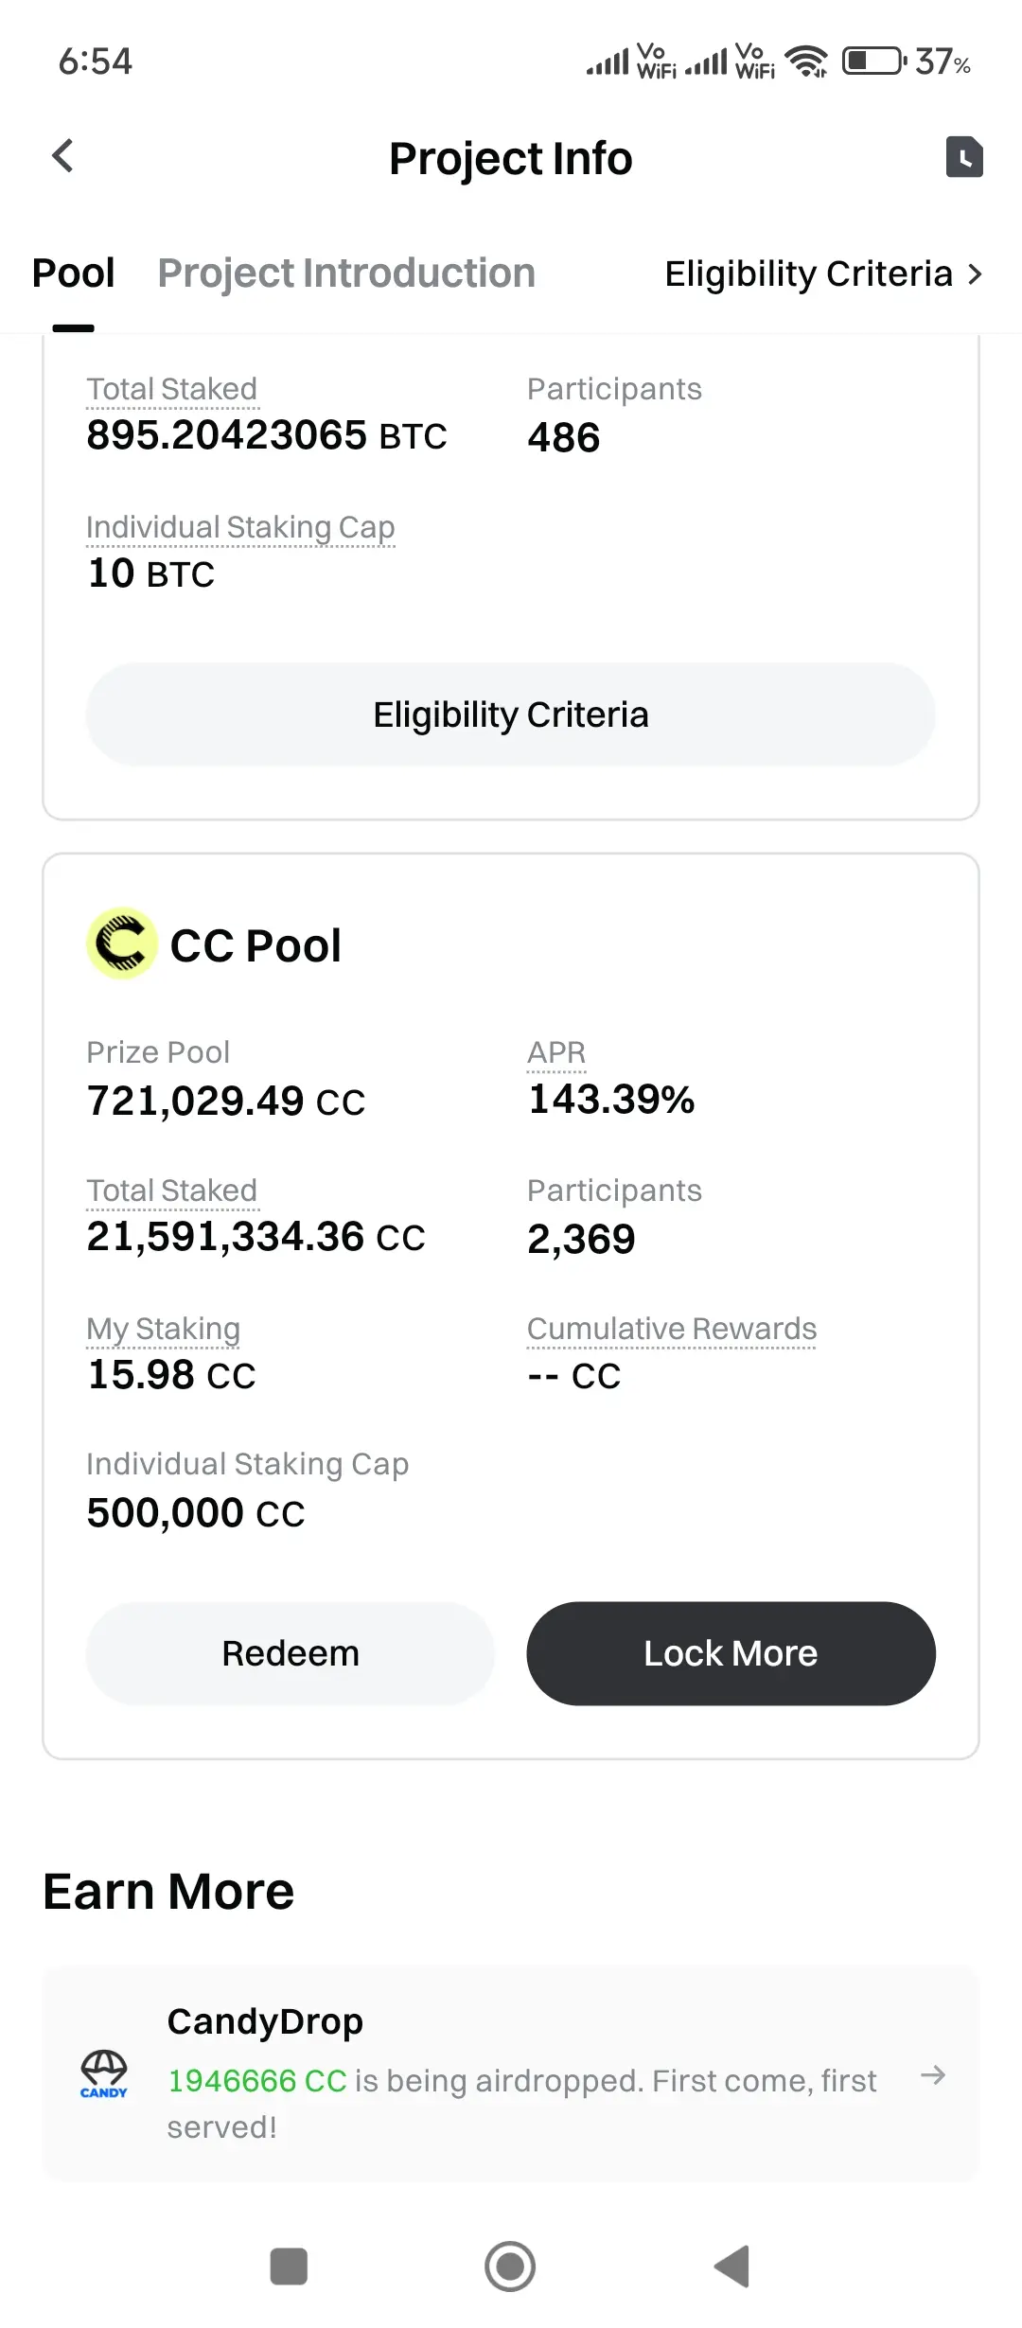
Task: Tap the APR label in CC Pool
Action: (x=556, y=1052)
